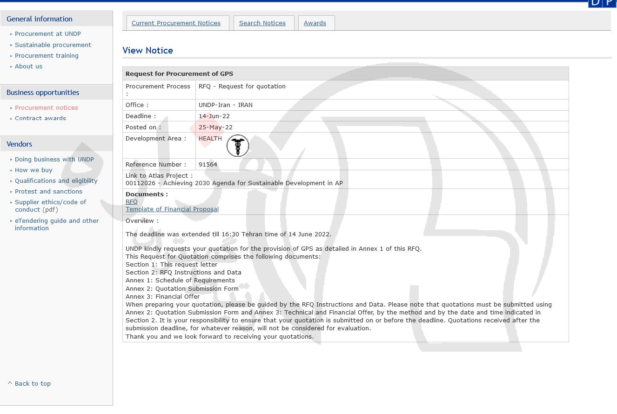
Task: Select posted date 25-May-22
Action: point(215,127)
